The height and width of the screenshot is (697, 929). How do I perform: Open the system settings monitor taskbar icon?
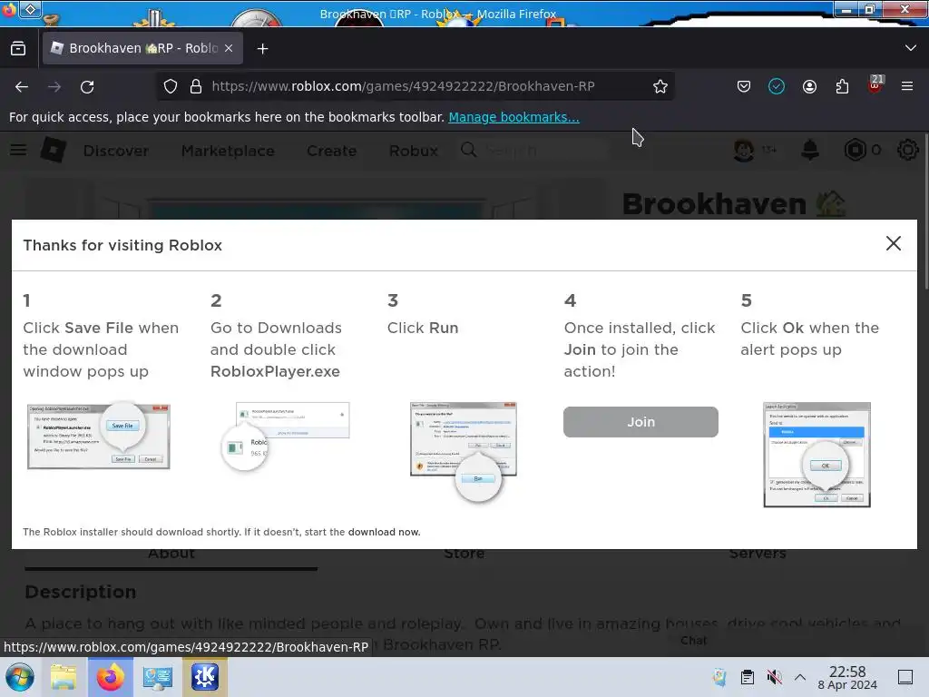click(x=158, y=677)
